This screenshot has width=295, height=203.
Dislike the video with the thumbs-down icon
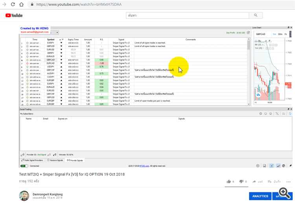tap(242, 181)
